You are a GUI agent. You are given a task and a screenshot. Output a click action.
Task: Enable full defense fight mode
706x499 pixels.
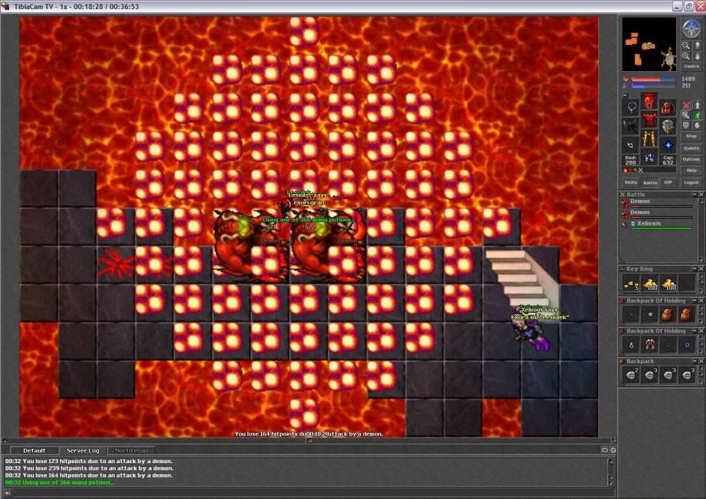(x=686, y=125)
